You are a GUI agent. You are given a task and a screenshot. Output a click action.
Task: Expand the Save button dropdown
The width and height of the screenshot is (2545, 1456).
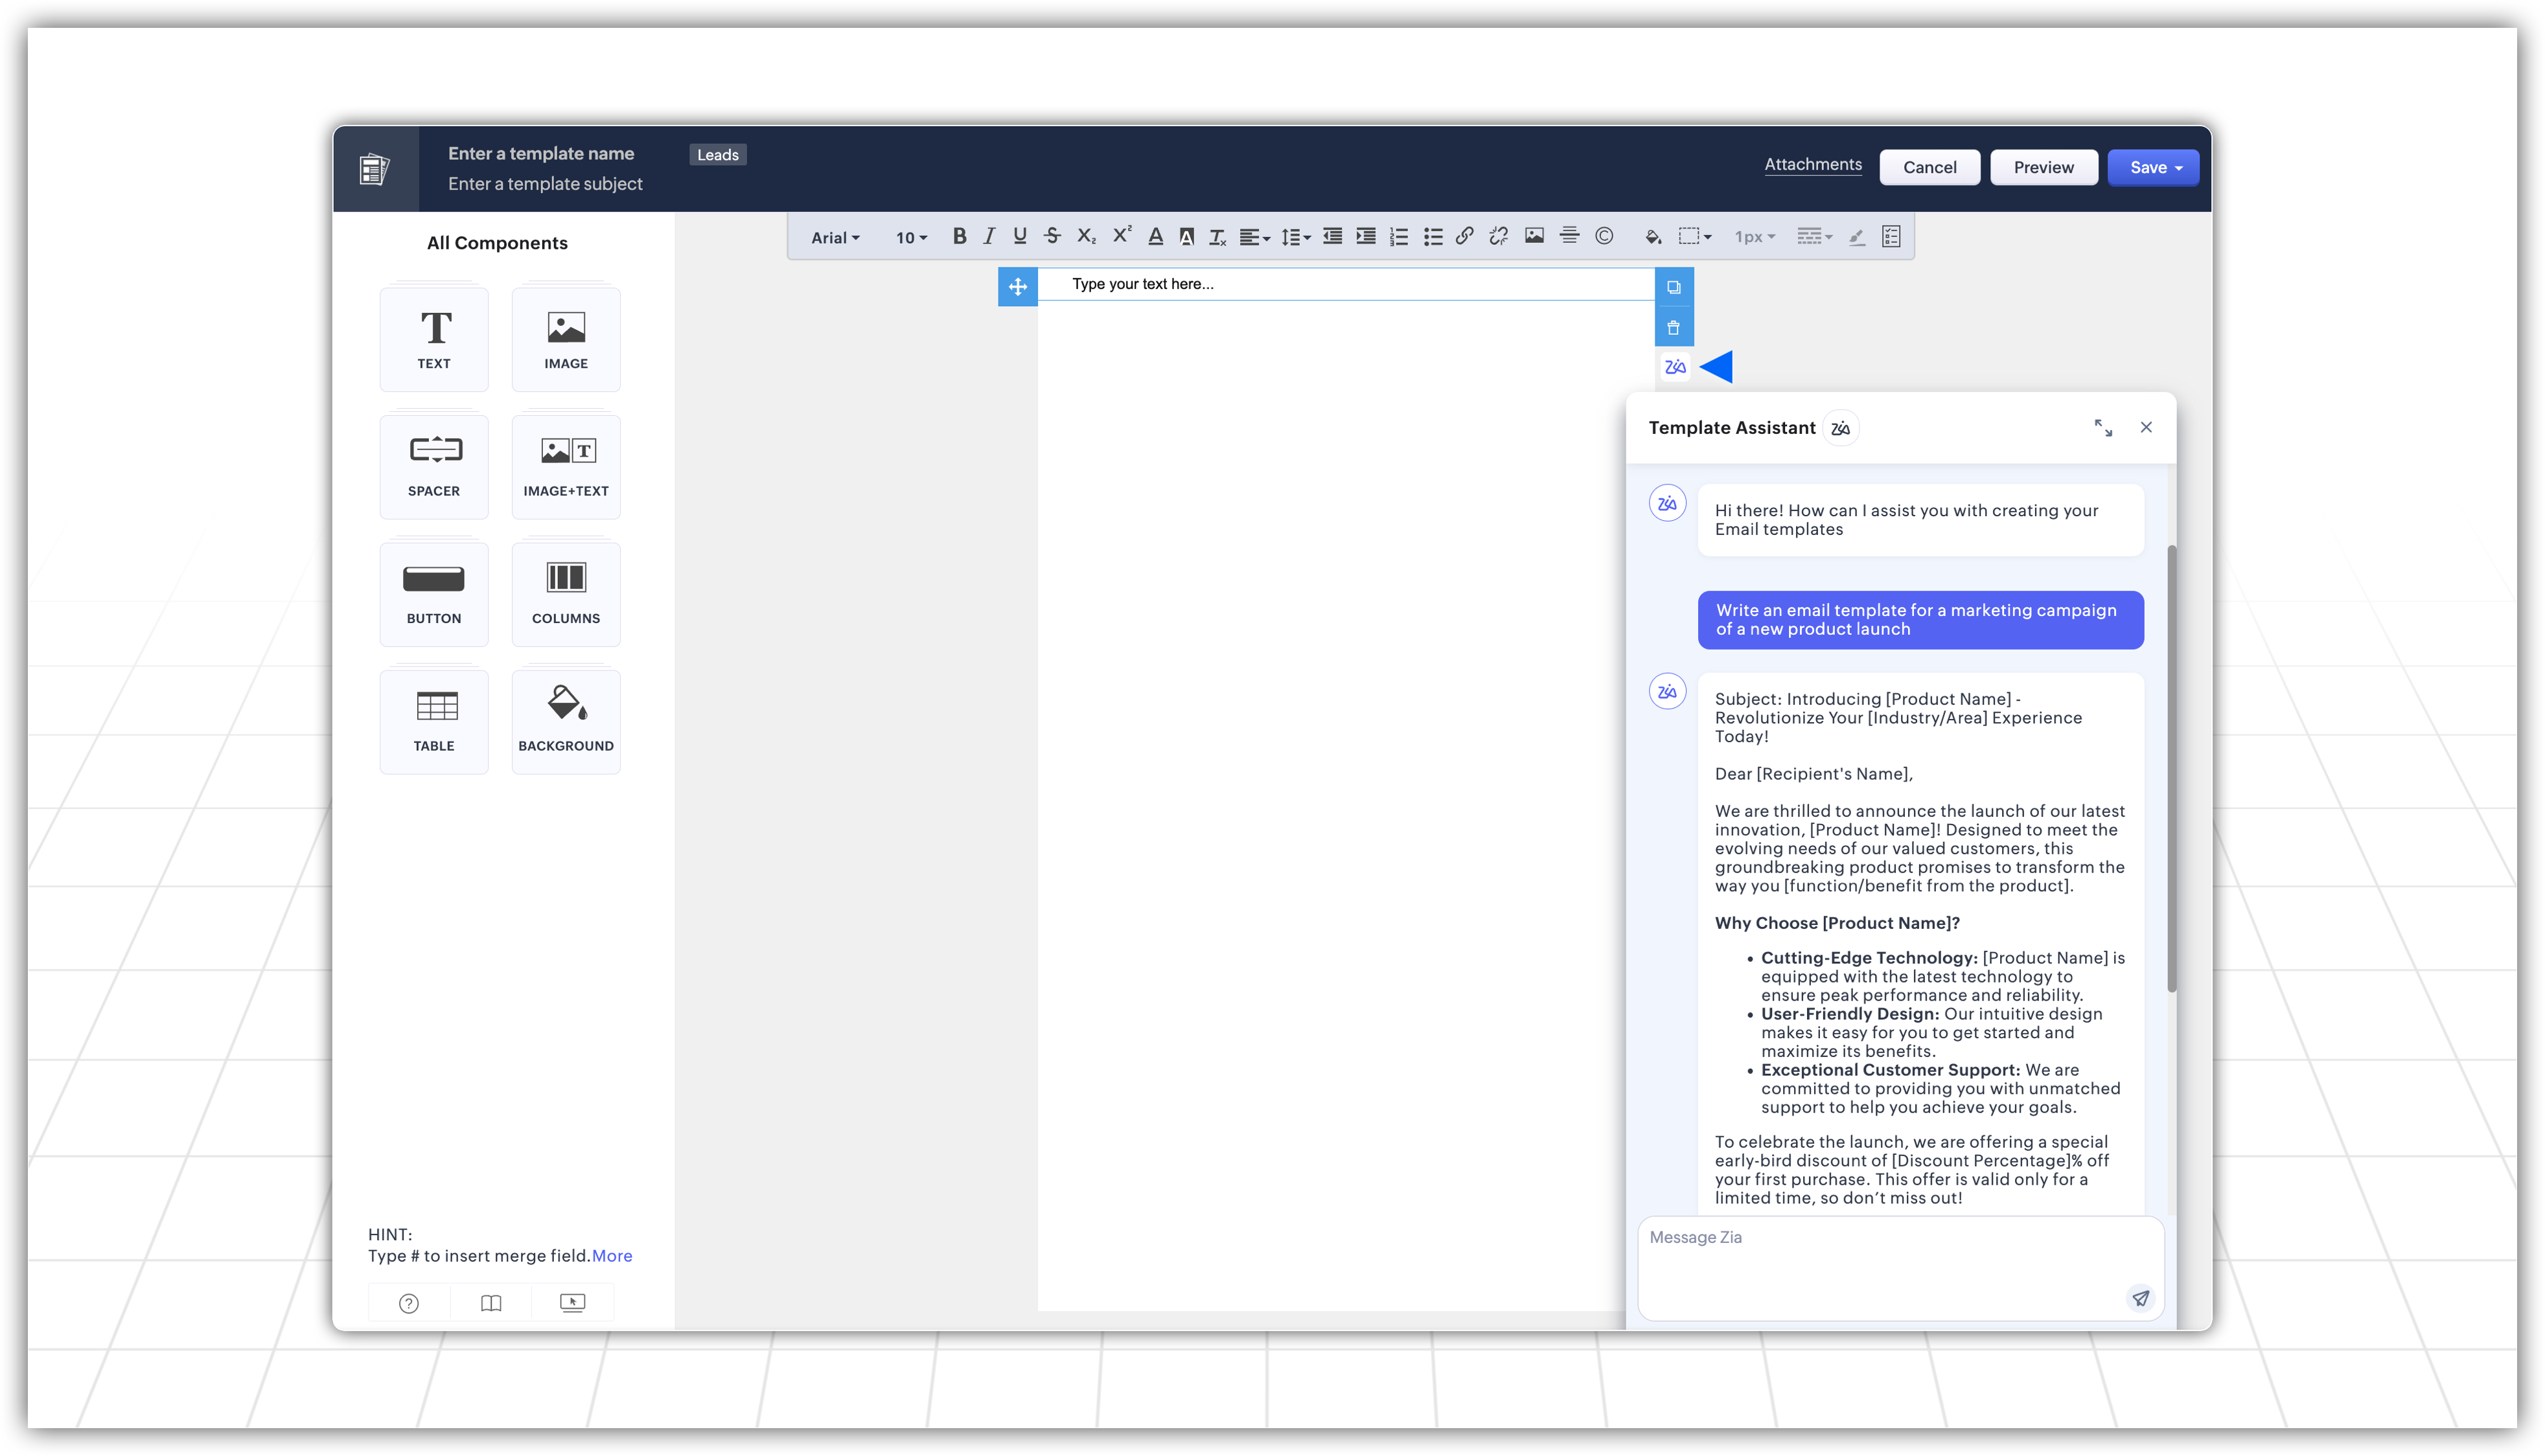(x=2179, y=168)
